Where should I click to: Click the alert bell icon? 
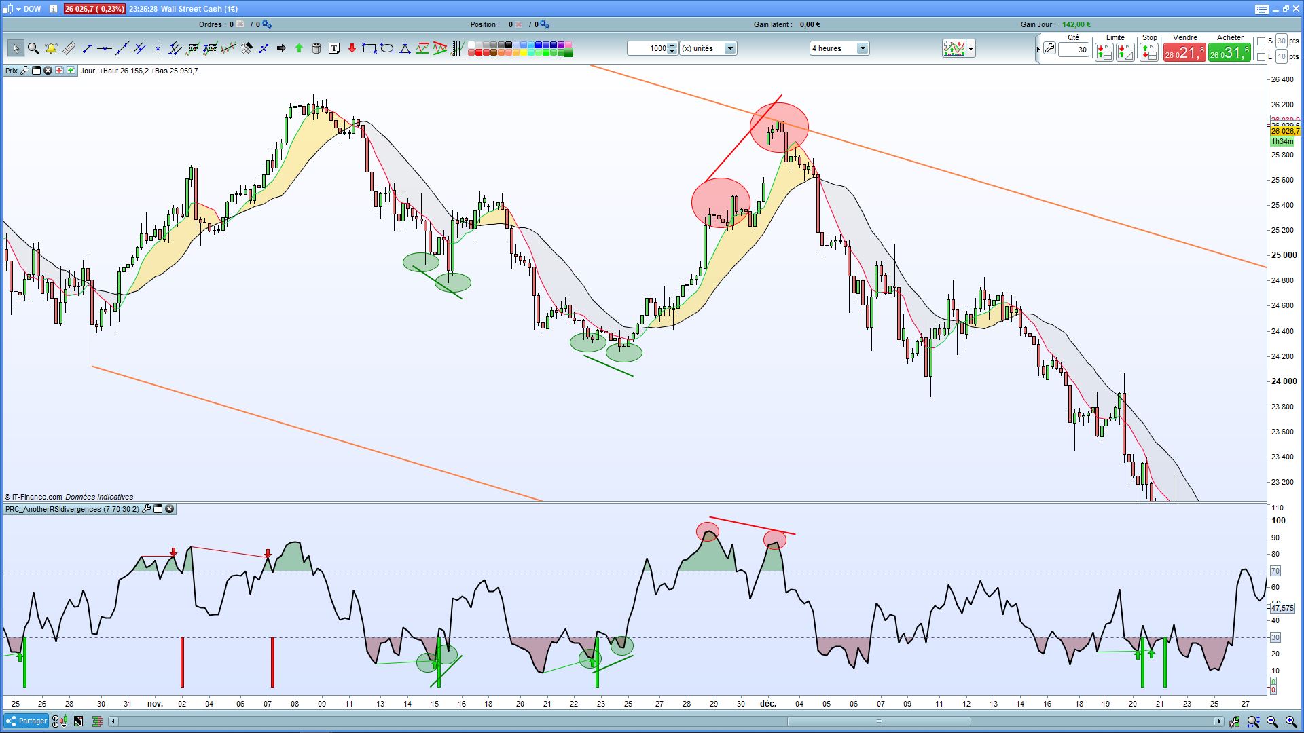51,48
